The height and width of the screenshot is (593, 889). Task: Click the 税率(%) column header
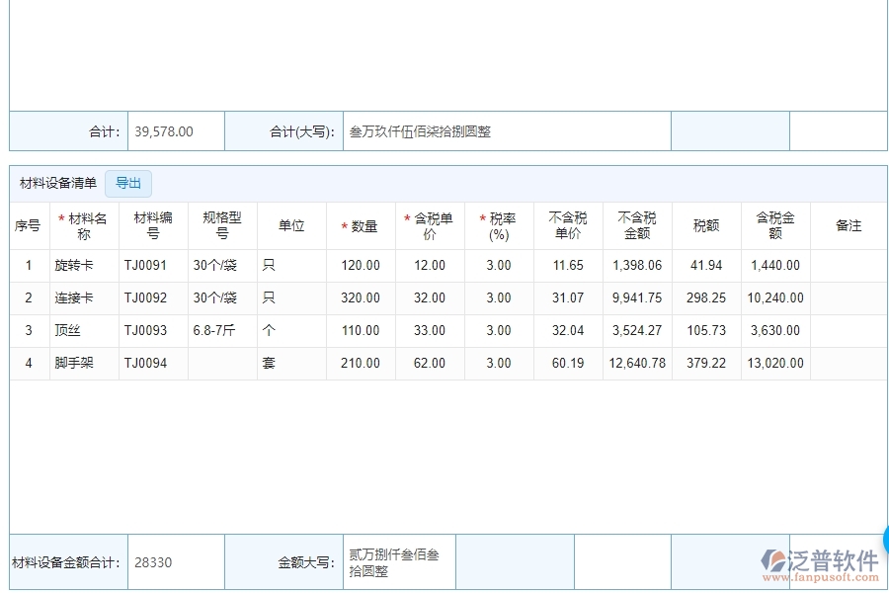499,224
